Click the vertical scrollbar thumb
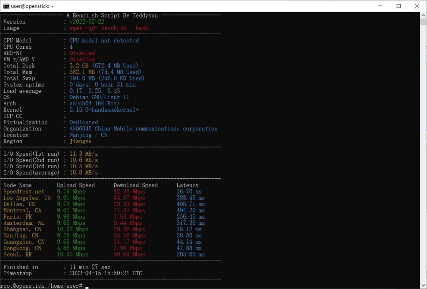This screenshot has height=289, width=427. (x=423, y=22)
